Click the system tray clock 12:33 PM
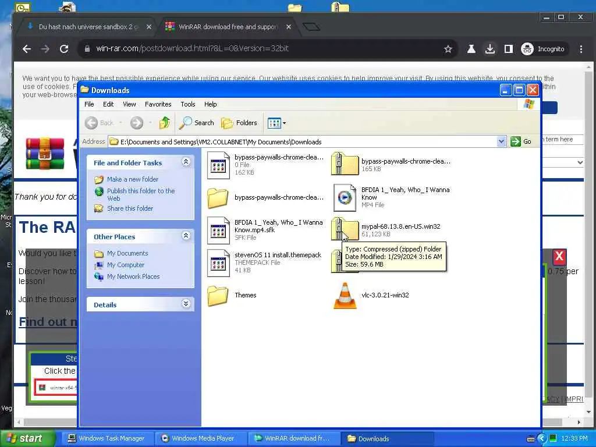This screenshot has width=596, height=447. pyautogui.click(x=574, y=439)
